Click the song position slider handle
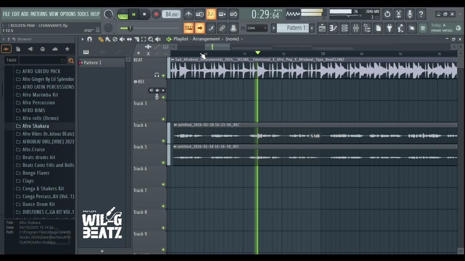Viewport: 465px width, 261px height. [130, 28]
